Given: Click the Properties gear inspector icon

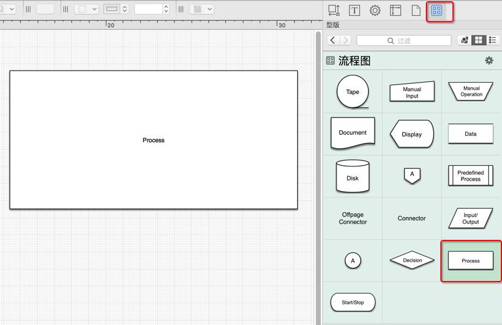Looking at the screenshot, I should [375, 10].
